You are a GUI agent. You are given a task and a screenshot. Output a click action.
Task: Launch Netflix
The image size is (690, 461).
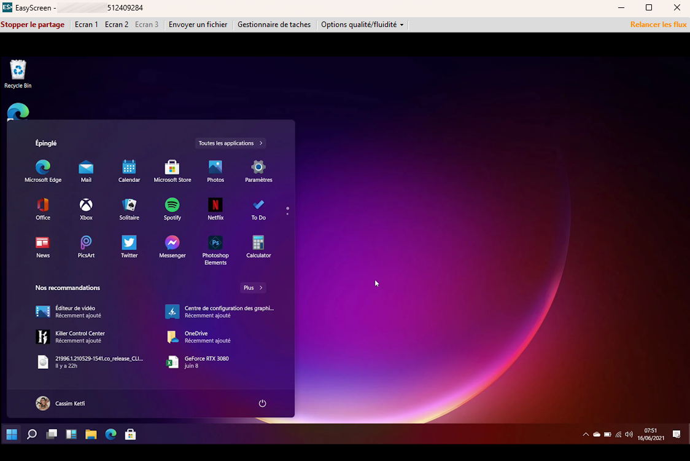click(x=215, y=209)
